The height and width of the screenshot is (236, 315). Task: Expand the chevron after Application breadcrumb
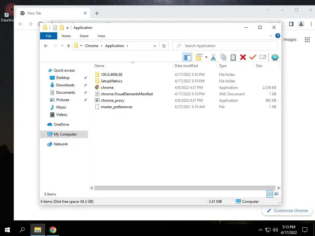(x=127, y=46)
